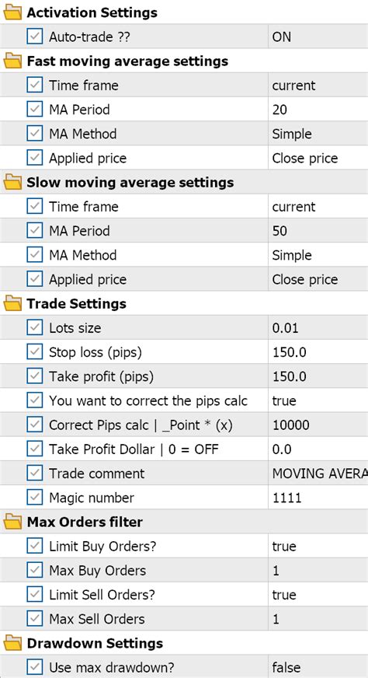Screen dimensions: 368x678
Task: Click the Trade Settings folder icon
Action: tap(12, 303)
